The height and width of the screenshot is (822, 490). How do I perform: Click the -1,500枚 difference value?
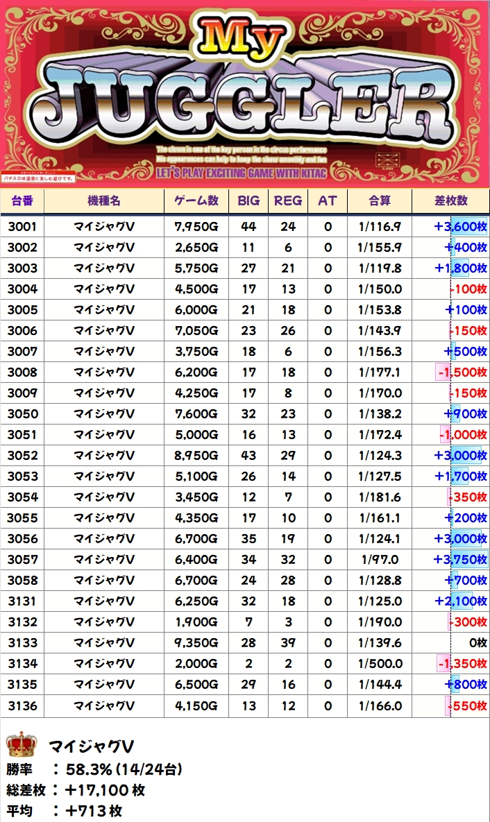[463, 373]
